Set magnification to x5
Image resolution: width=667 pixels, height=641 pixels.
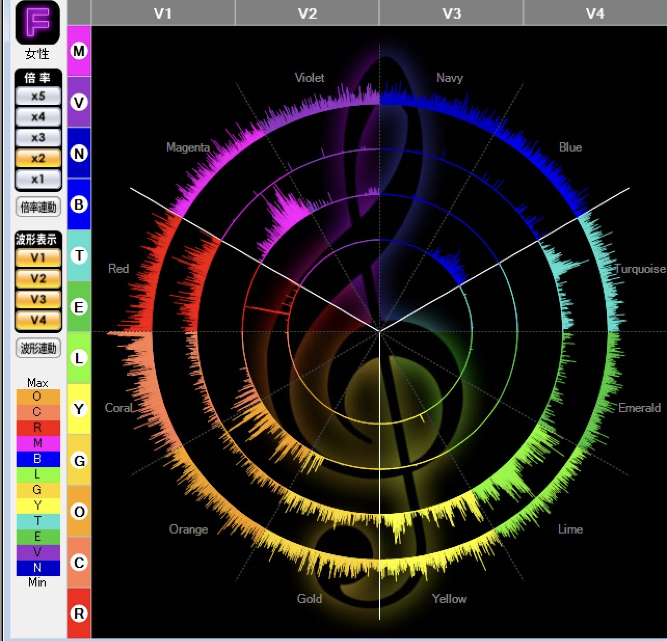coord(38,96)
